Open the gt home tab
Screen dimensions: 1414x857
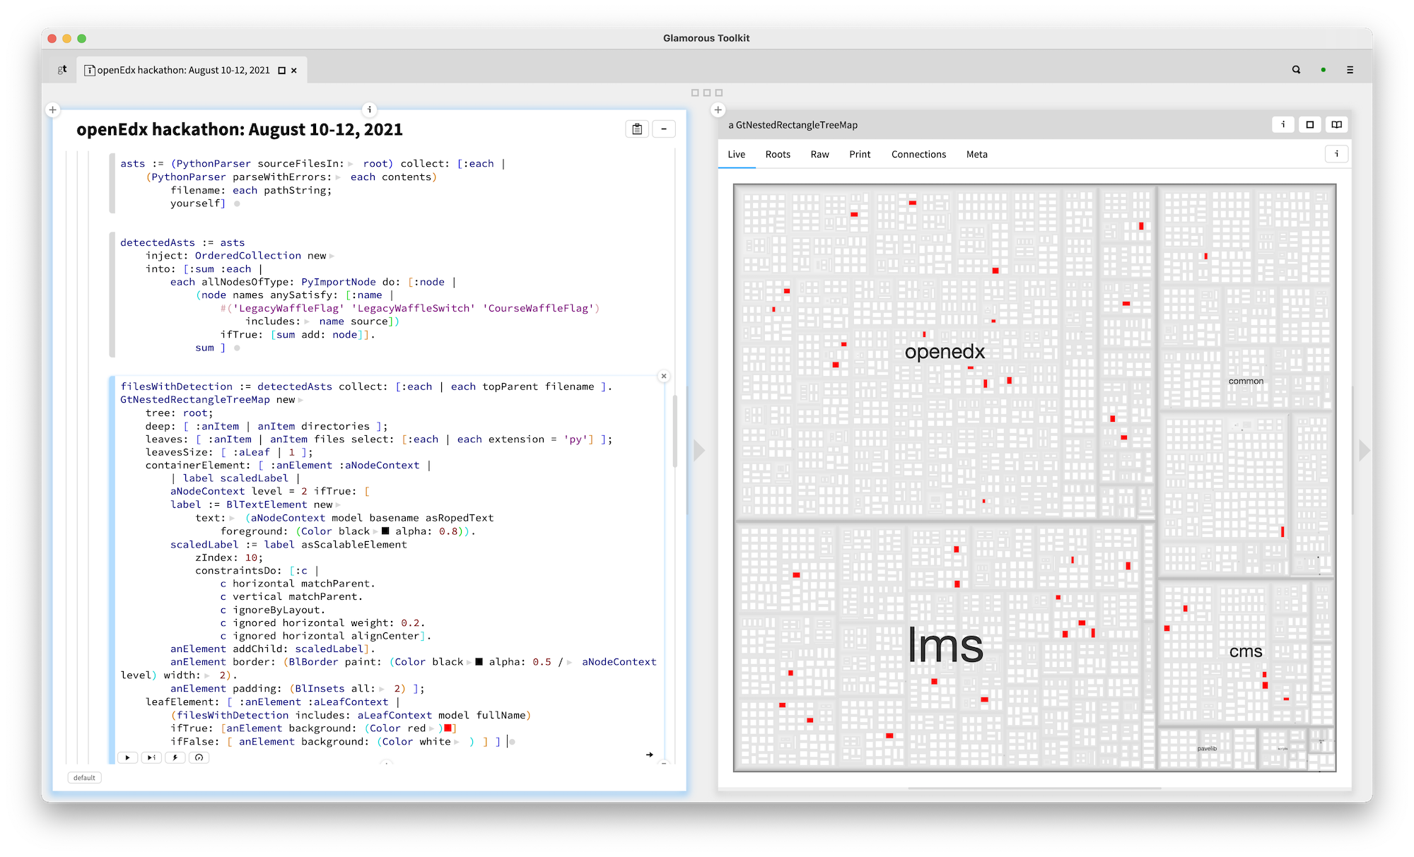pos(62,69)
